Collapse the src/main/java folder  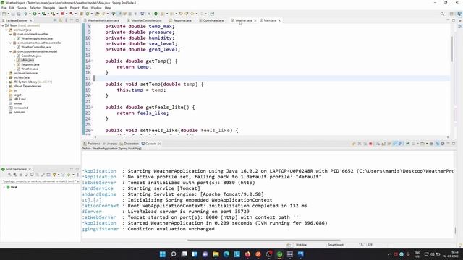[x=7, y=30]
